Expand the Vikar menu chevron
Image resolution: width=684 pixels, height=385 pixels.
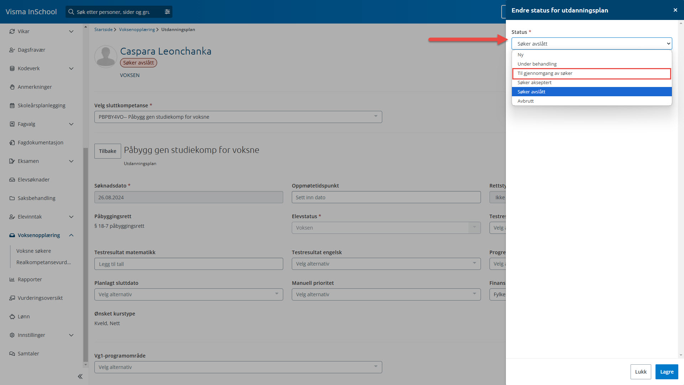click(71, 31)
